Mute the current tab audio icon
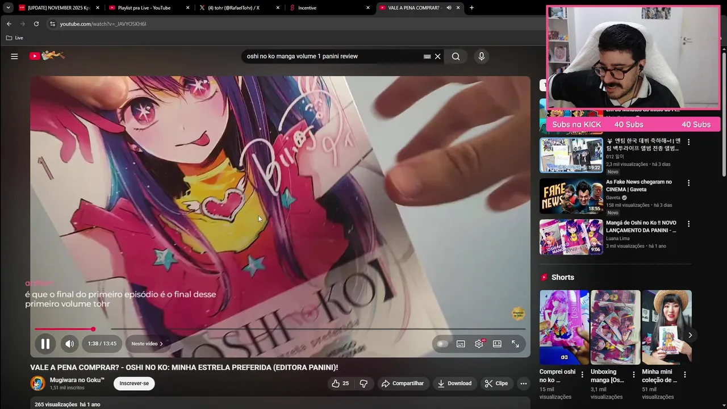727x409 pixels. 449,8
